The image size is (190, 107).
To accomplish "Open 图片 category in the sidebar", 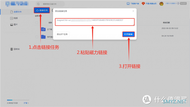I will click(x=14, y=24).
